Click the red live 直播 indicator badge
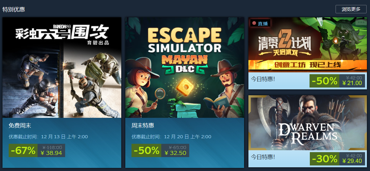The width and height of the screenshot is (370, 171). pos(260,23)
